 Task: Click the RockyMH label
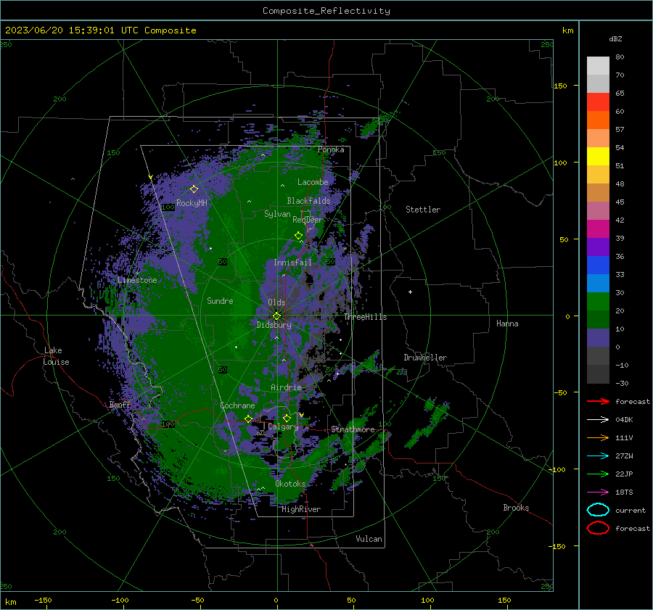(x=192, y=203)
